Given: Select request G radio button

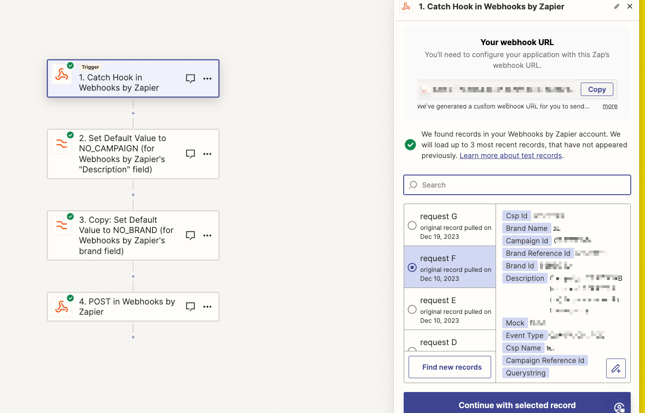Looking at the screenshot, I should 412,226.
